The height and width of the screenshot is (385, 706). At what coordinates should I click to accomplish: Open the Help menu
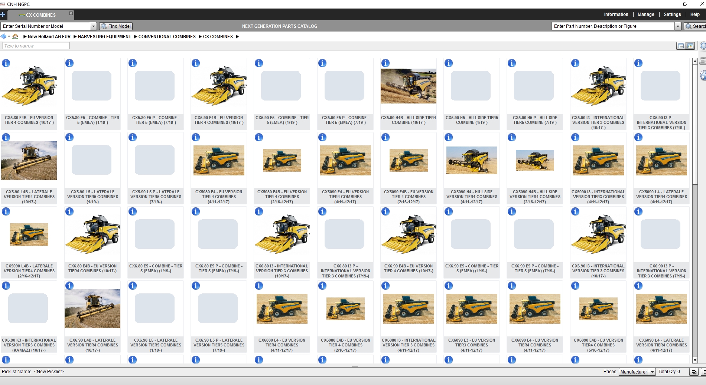(695, 14)
